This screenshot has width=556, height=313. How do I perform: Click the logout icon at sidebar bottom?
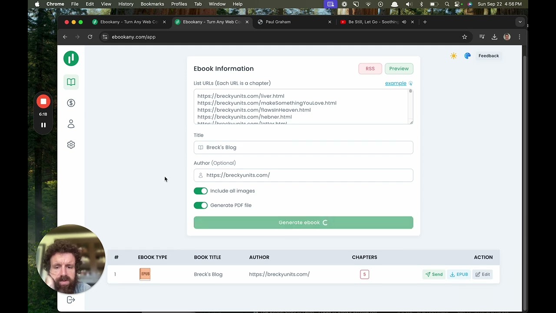click(71, 300)
